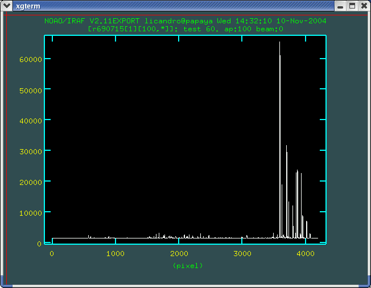Click the tallest spectral peak's tip
Screen dimensions: 371x288
click(279, 43)
